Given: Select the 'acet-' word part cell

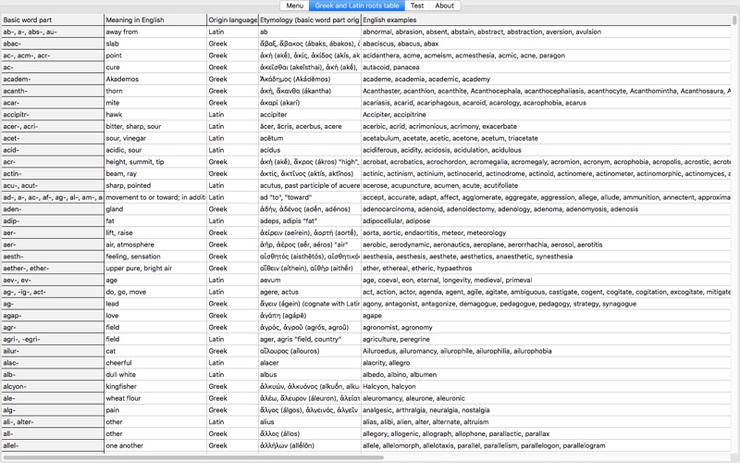Looking at the screenshot, I should click(52, 138).
